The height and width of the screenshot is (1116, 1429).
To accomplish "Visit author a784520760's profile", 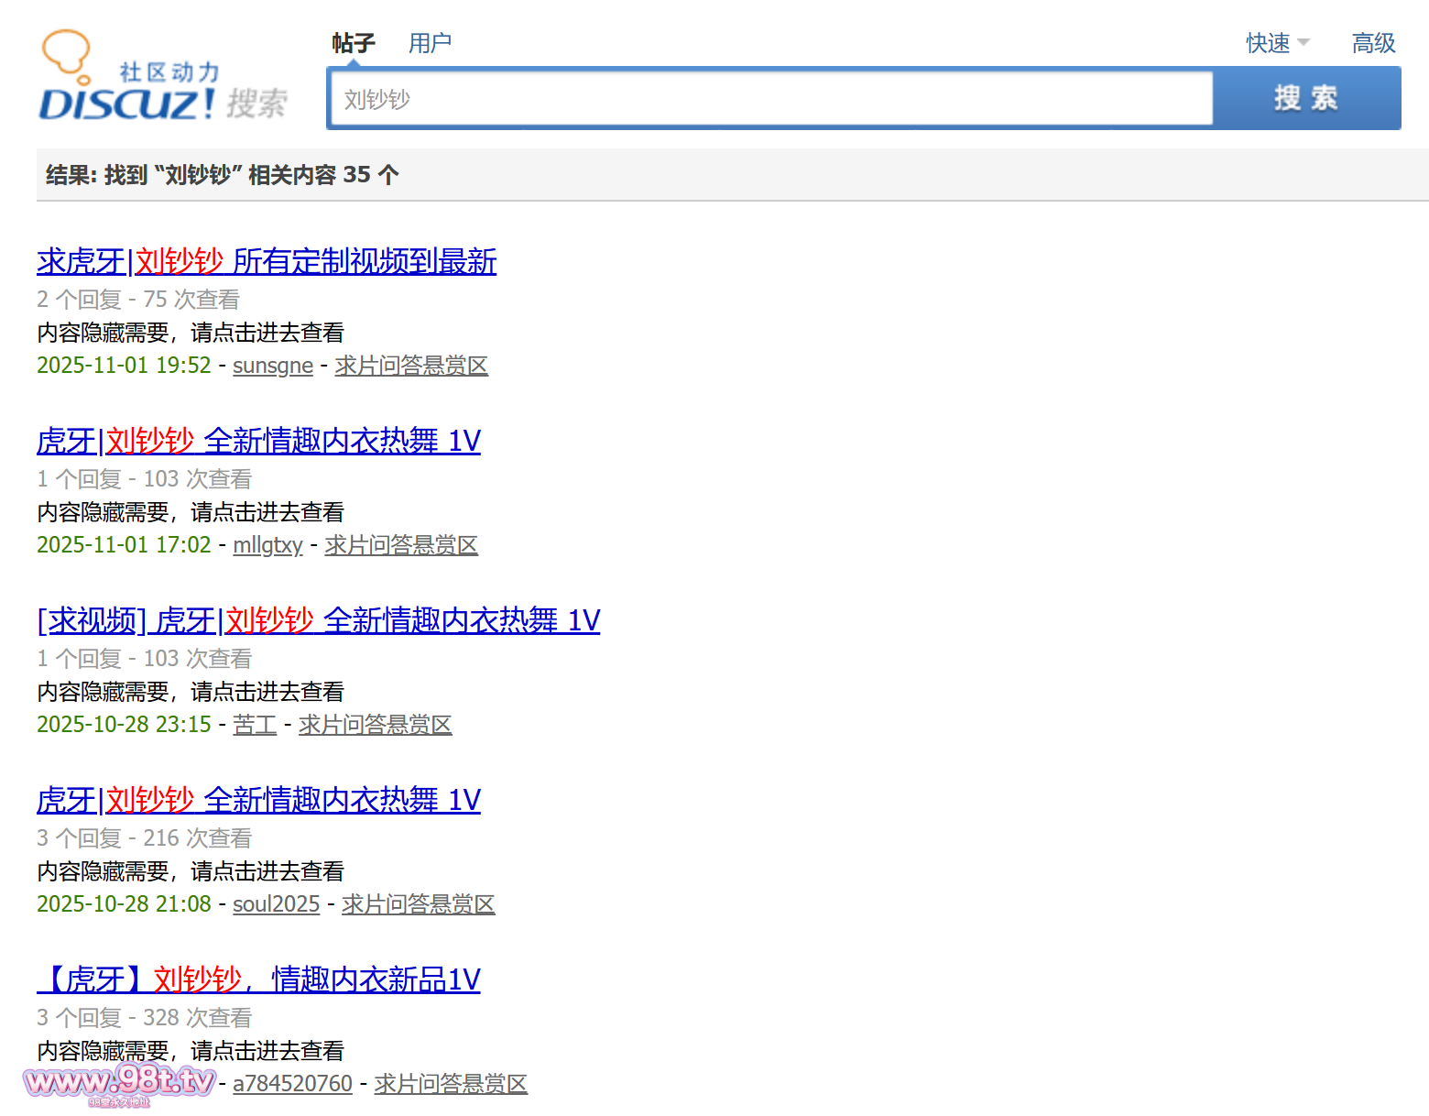I will 292,1084.
